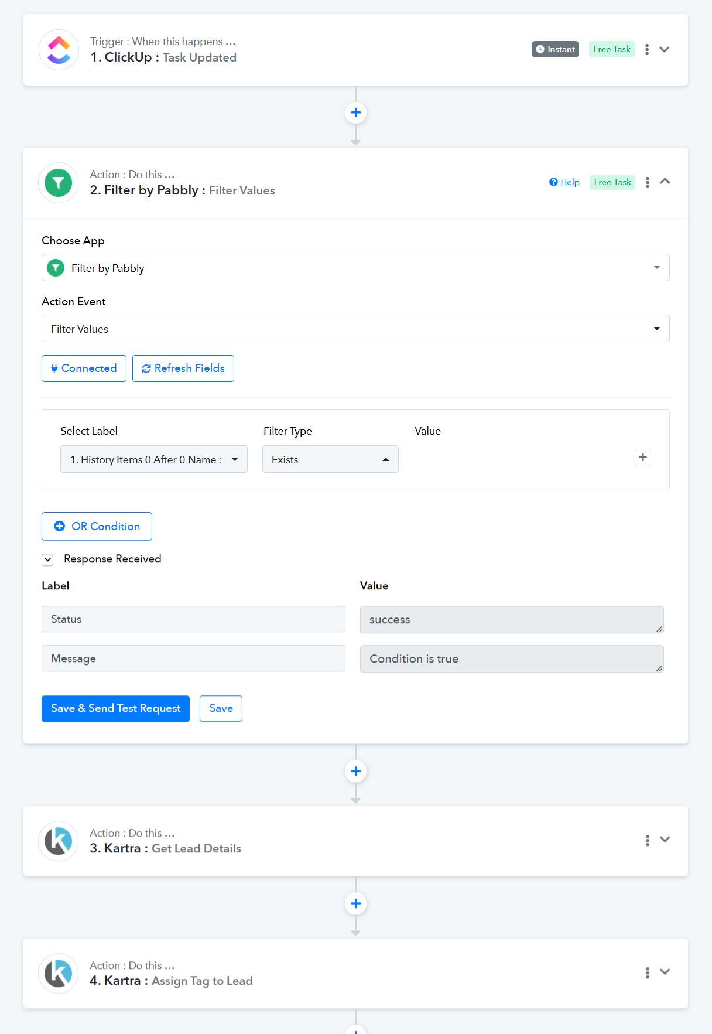Open the Filter Type Exists dropdown
Image resolution: width=712 pixels, height=1034 pixels.
330,459
